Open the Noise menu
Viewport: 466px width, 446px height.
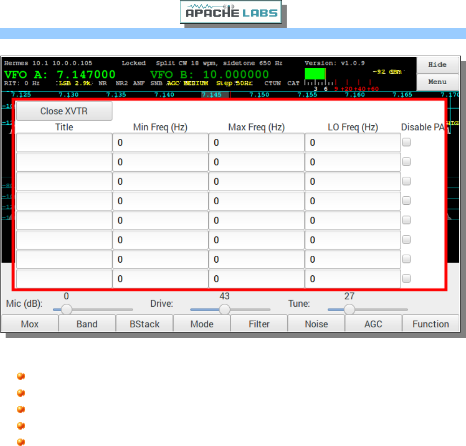316,324
